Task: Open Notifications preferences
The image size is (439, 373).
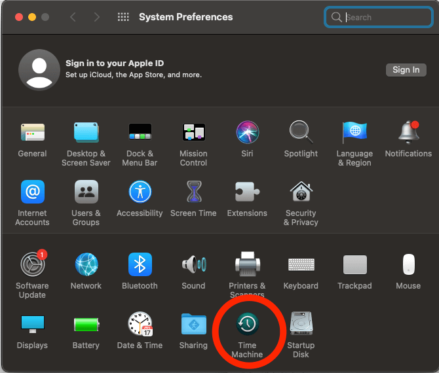Action: (408, 133)
